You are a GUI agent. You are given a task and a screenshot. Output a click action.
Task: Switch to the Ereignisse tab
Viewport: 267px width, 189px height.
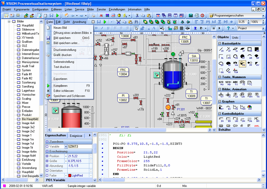76,136
